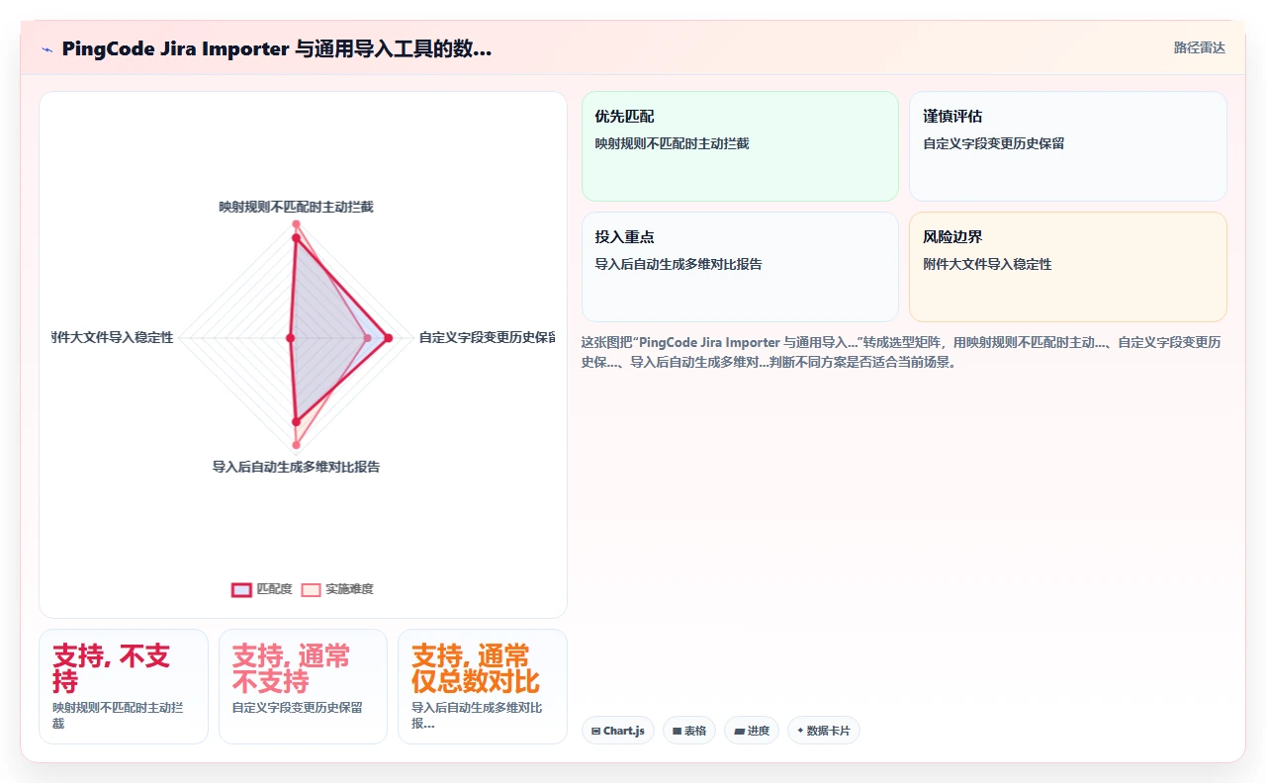Click 自定义字段变更历史保留 text in 谨慎评估 card
The height and width of the screenshot is (783, 1266).
coord(993,143)
